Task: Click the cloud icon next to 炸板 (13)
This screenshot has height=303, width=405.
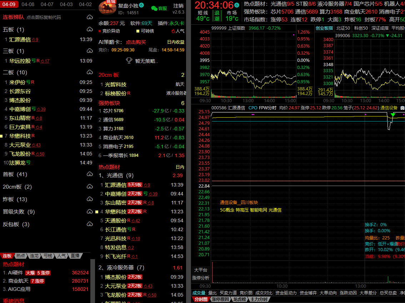Action: pyautogui.click(x=90, y=199)
